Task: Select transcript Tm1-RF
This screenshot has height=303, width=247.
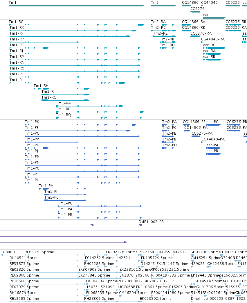Action: pyautogui.click(x=17, y=33)
